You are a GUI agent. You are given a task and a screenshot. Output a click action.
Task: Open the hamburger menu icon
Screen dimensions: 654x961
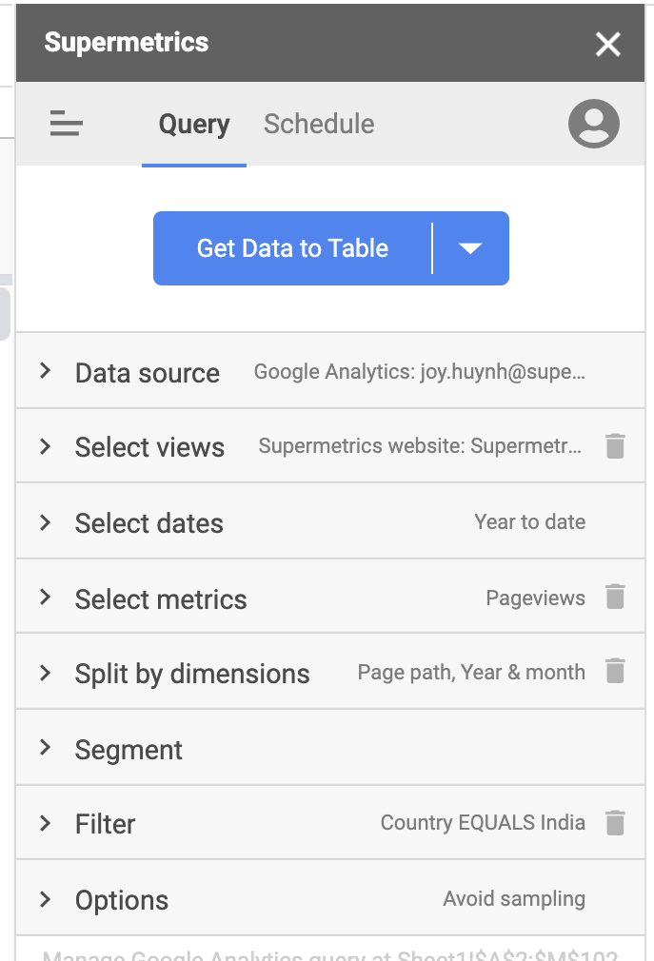[67, 123]
